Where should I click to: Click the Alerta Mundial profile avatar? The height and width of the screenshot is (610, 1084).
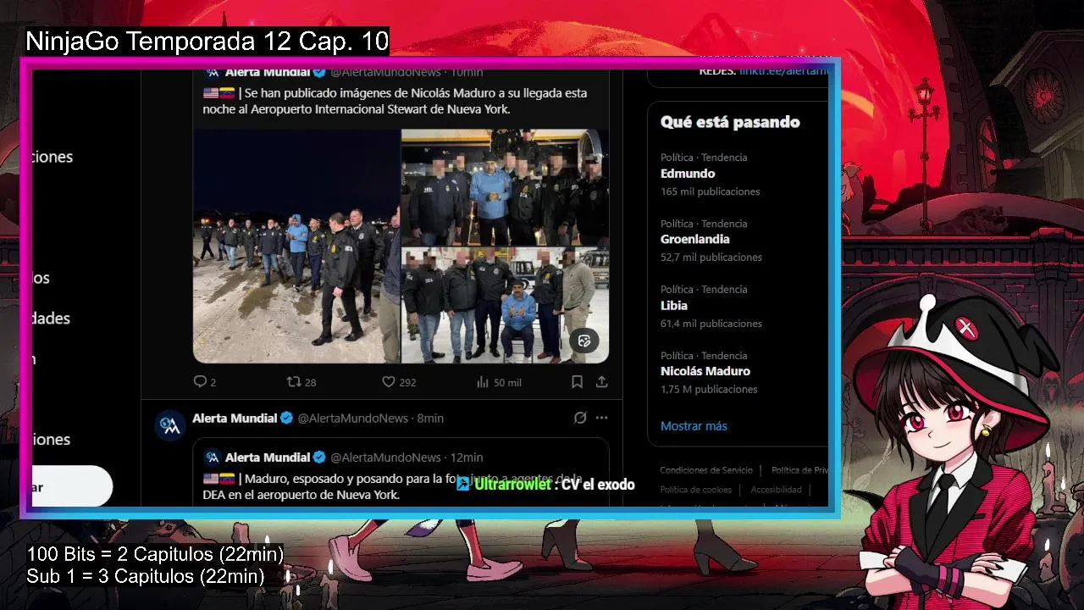170,425
